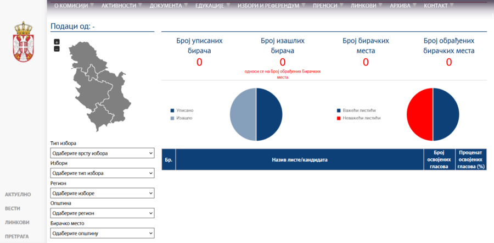This screenshot has width=494, height=243.
Task: Click the light blue Изашло legend square
Action: coord(172,118)
